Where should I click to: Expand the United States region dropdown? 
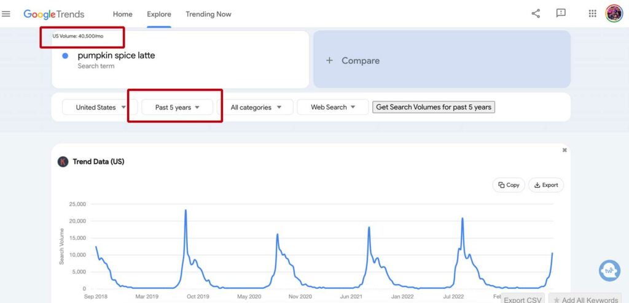(100, 107)
